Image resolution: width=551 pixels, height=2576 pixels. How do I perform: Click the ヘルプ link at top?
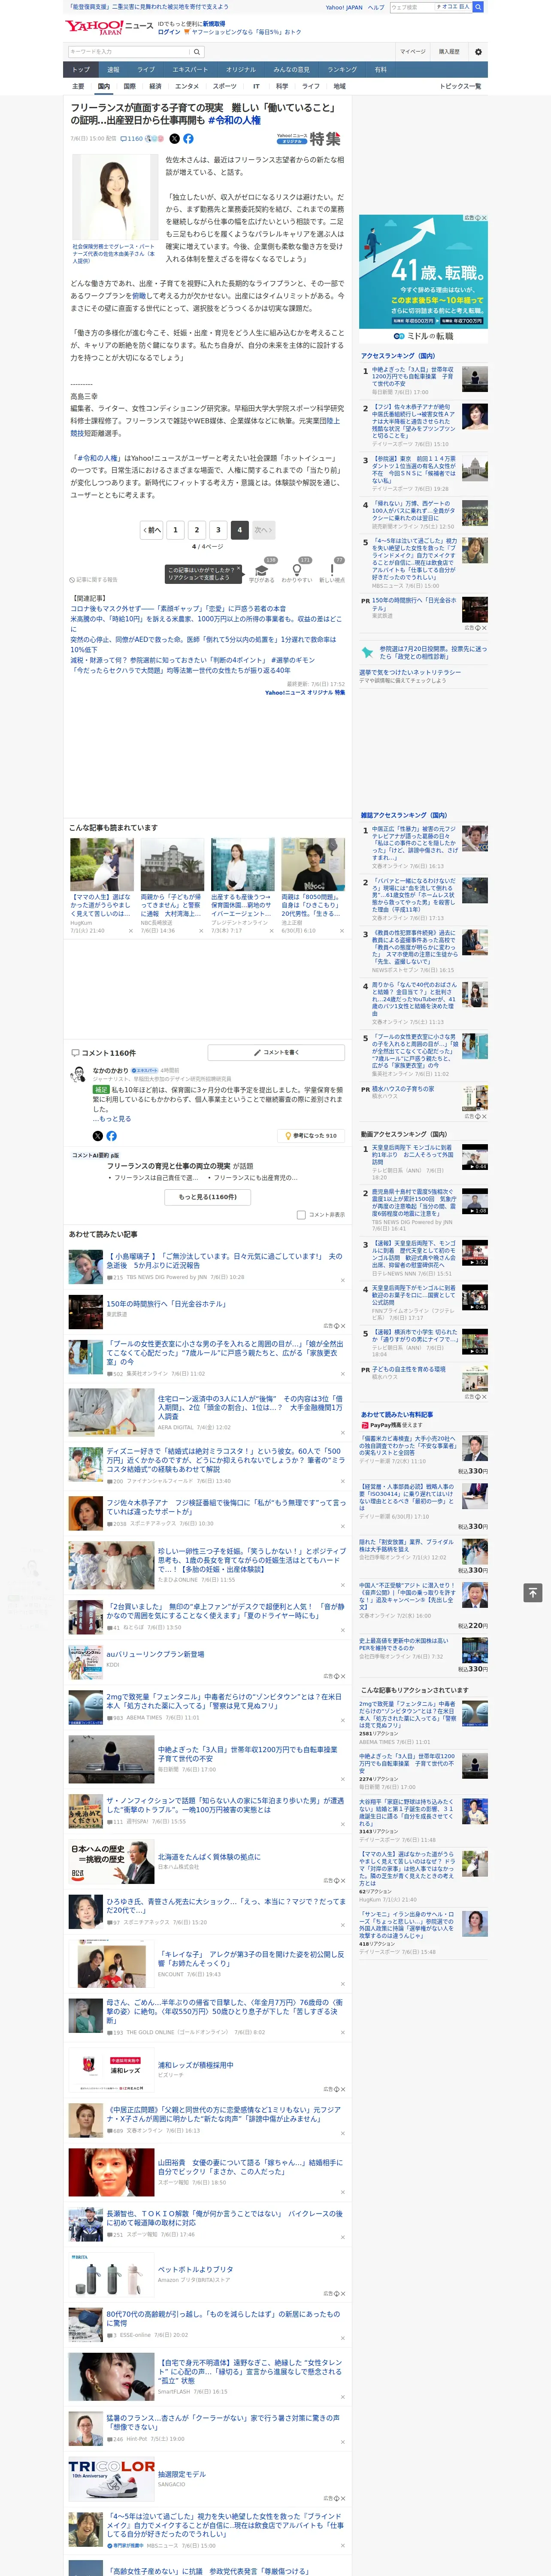376,7
